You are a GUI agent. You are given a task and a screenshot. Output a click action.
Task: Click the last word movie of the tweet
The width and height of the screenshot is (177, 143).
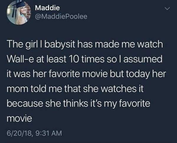pyautogui.click(x=19, y=119)
